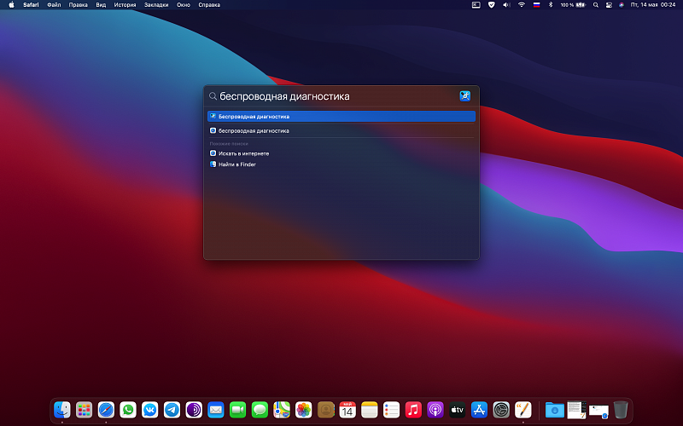Open Finder in the Dock
The width and height of the screenshot is (683, 426).
(62, 410)
